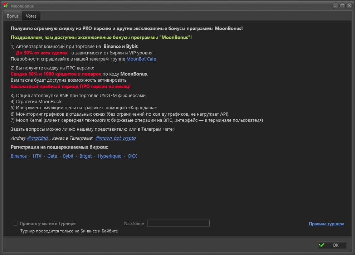355x255 pixels.
Task: Click the Опция автопокупки BNB list item
Action: [x=78, y=95]
